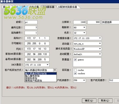Image resolution: width=119 pixels, height=104 pixels.
Task: Expand the 操作系统类型 WindowsXP dropdown
Action: [87, 49]
